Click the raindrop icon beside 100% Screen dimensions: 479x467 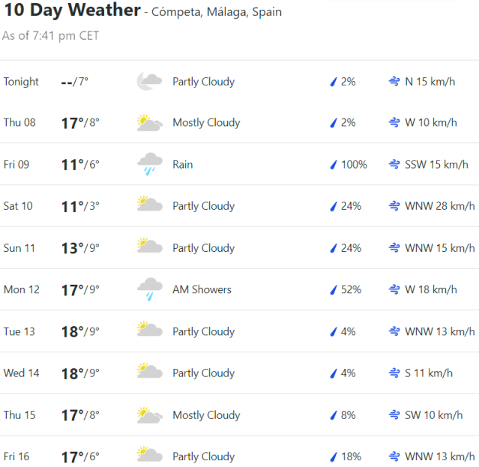pos(333,165)
